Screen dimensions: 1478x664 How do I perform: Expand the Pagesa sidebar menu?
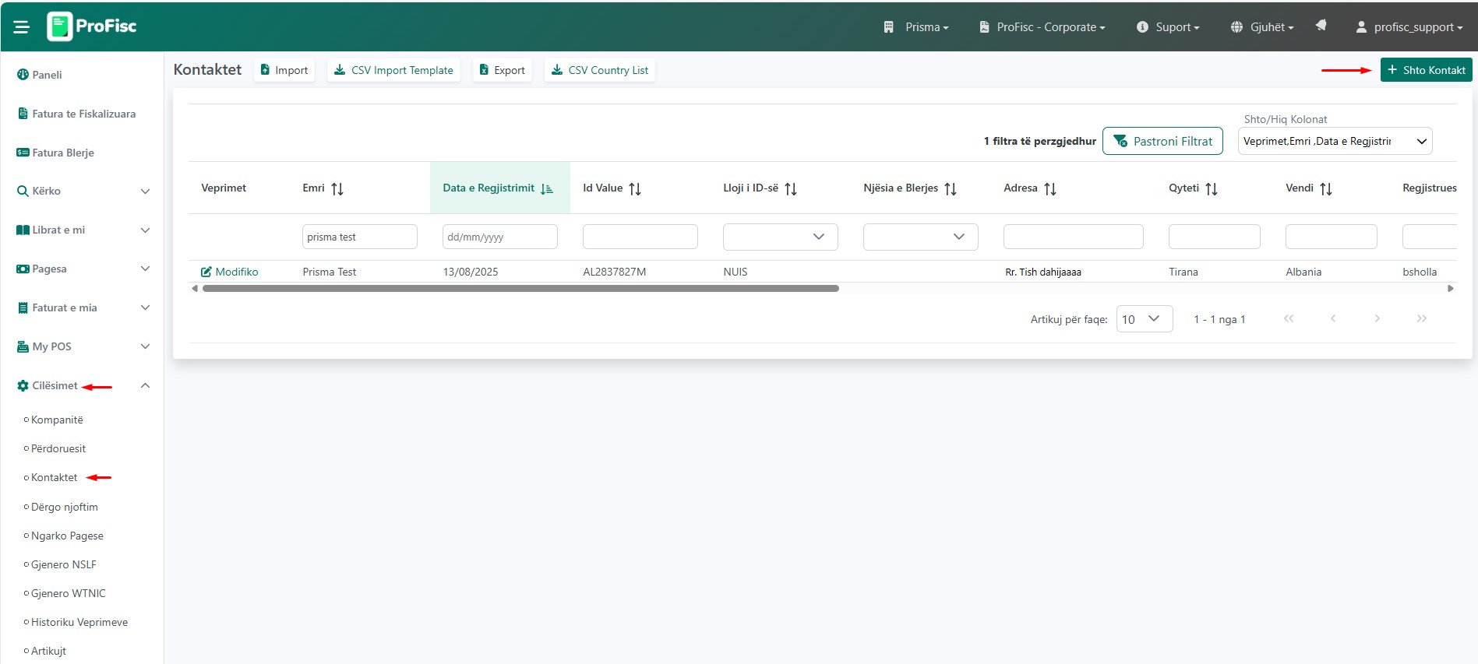coord(145,269)
